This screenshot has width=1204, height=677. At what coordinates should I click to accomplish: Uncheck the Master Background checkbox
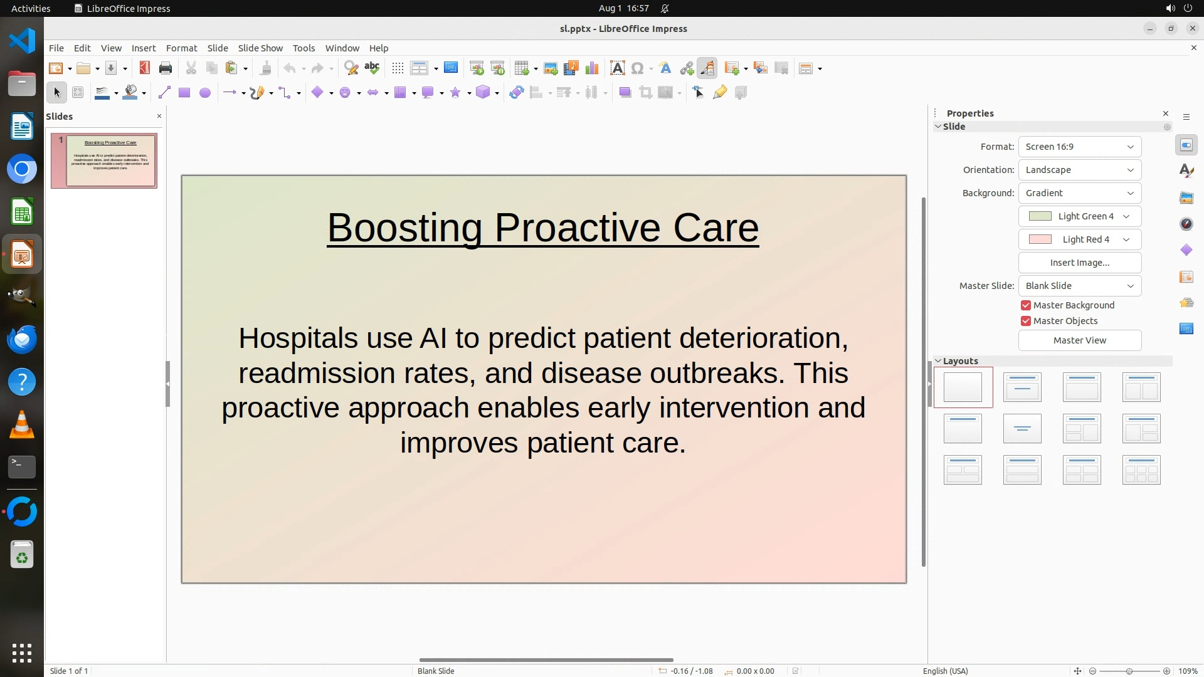pos(1026,305)
